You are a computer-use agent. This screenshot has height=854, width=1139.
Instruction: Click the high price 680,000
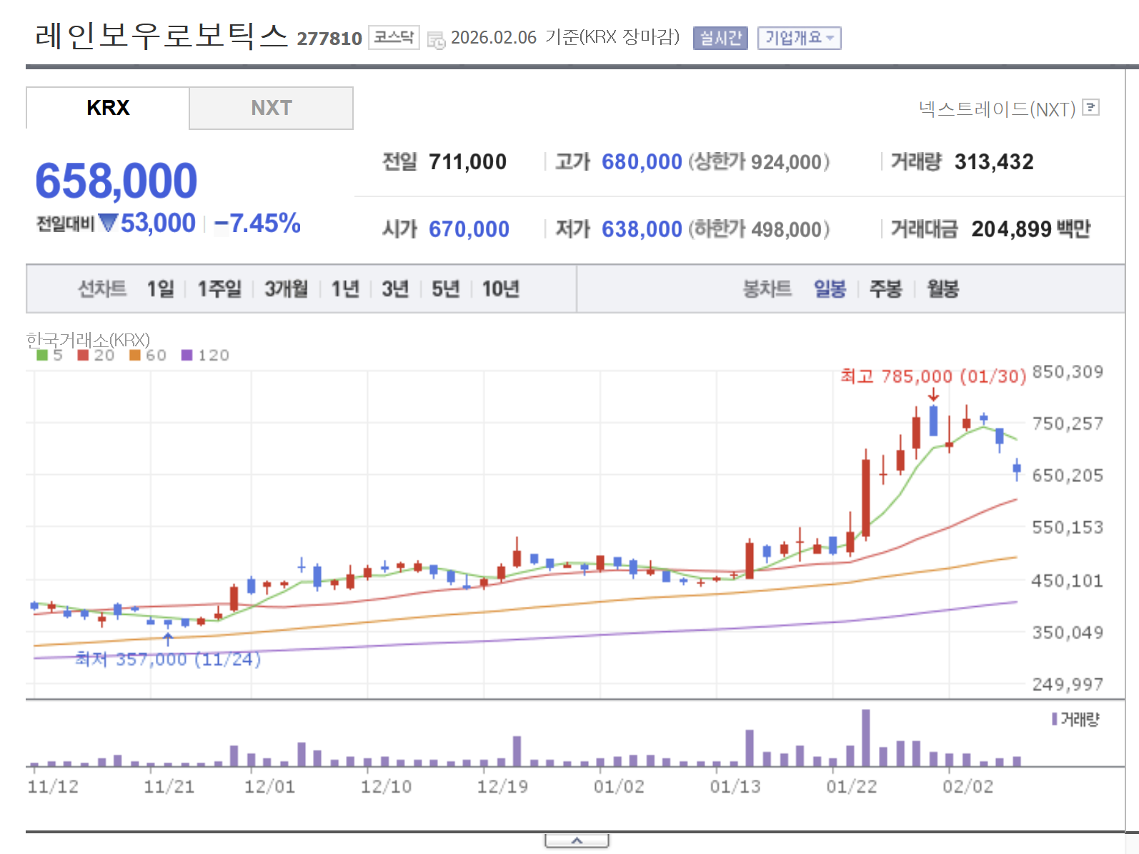pyautogui.click(x=642, y=162)
